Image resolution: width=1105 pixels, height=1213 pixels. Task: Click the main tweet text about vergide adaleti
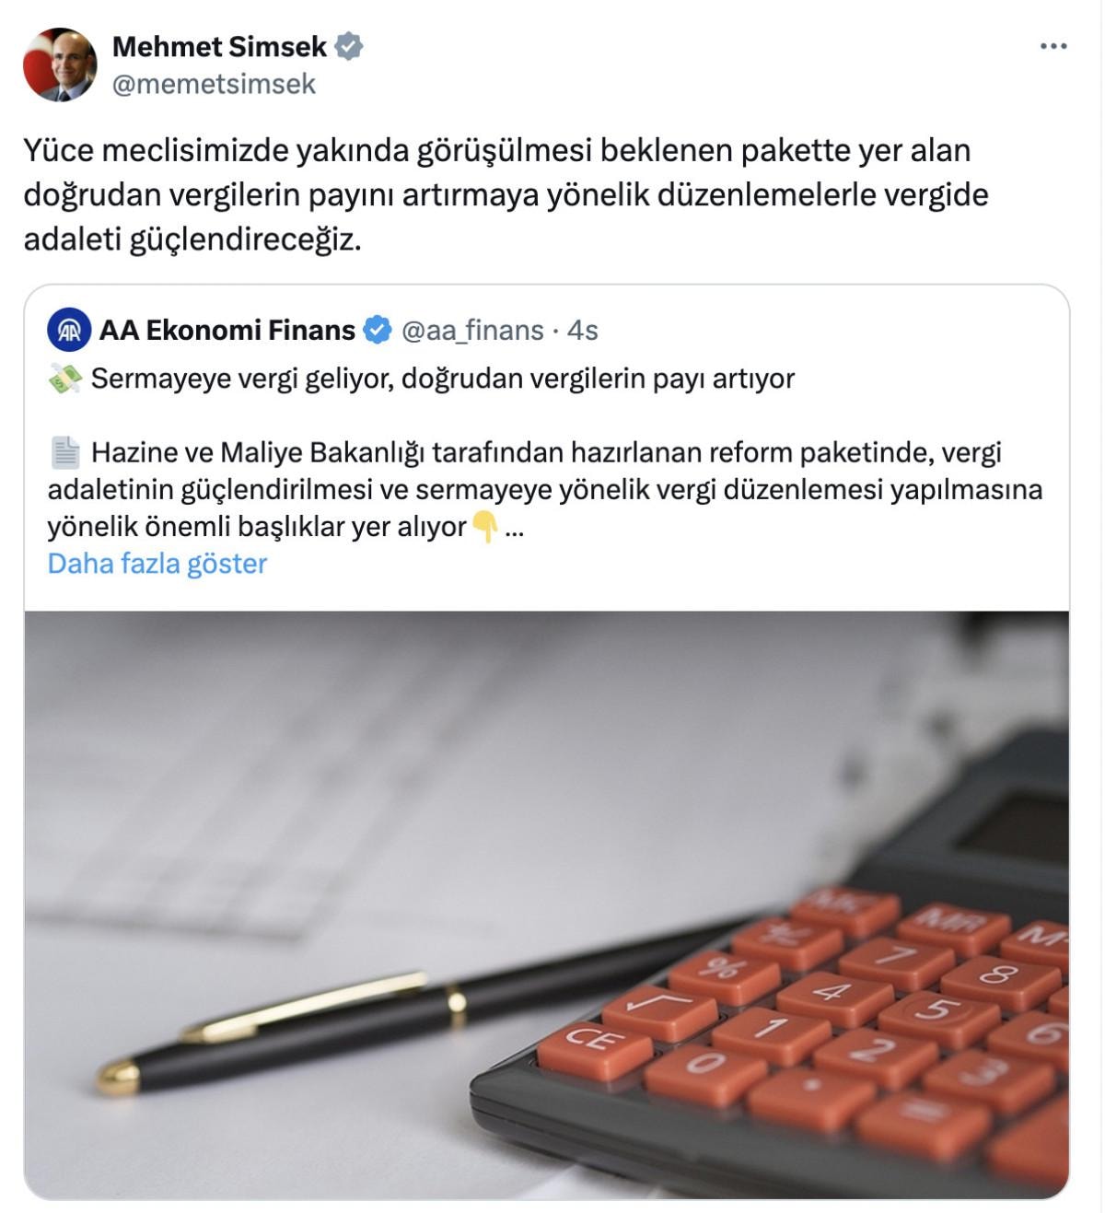(506, 194)
